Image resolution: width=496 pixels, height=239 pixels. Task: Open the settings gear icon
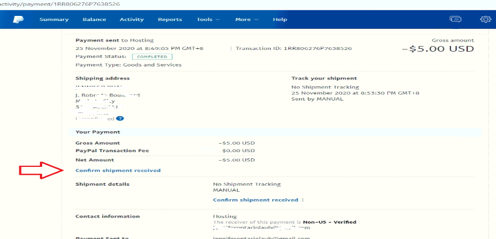coord(485,19)
